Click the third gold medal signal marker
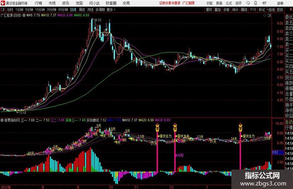This screenshot has height=189, width=293. 241,128
